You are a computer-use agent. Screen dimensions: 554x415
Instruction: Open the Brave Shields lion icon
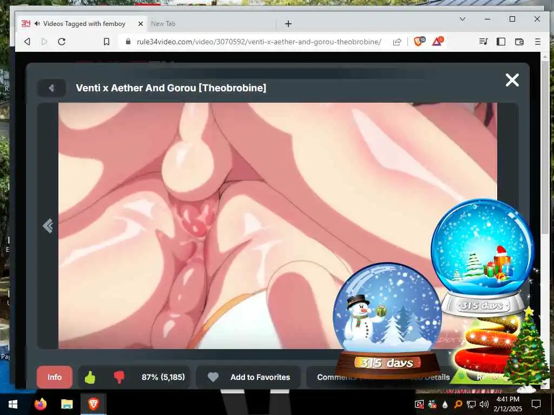pos(419,41)
